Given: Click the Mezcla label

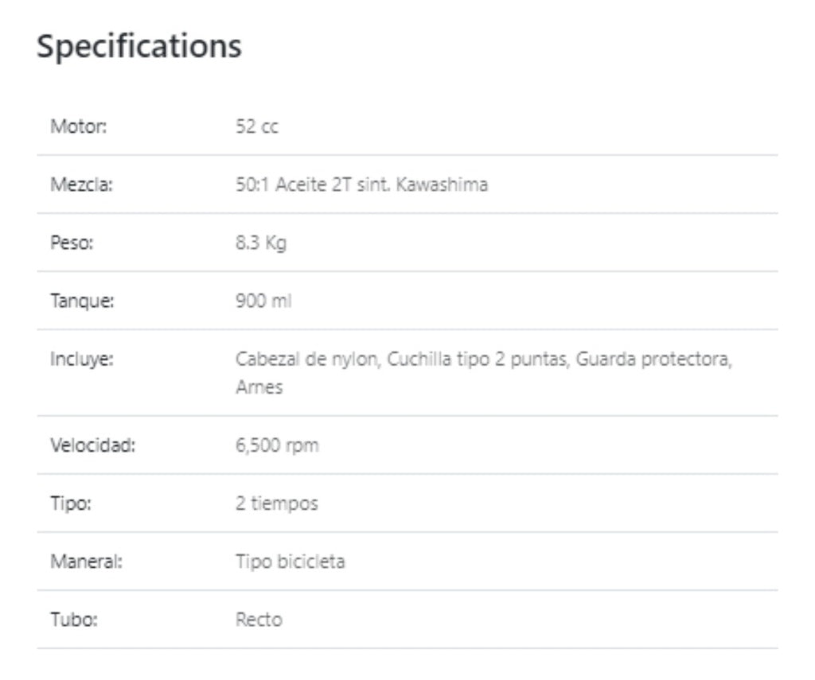Looking at the screenshot, I should [x=82, y=185].
